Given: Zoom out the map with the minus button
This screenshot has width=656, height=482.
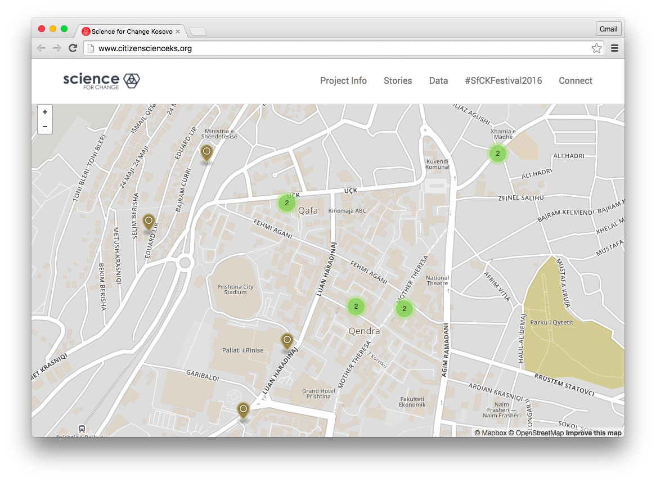Looking at the screenshot, I should (x=45, y=127).
